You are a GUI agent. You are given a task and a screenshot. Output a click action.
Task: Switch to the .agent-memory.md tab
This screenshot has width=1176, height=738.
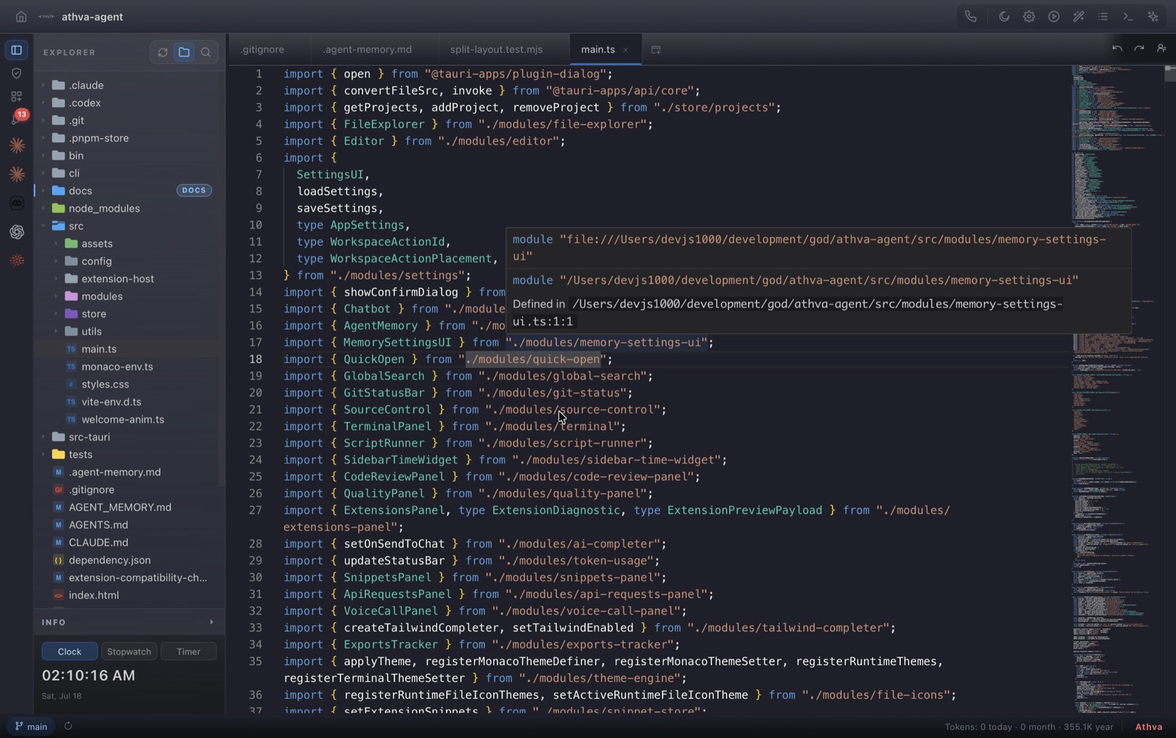pyautogui.click(x=367, y=50)
